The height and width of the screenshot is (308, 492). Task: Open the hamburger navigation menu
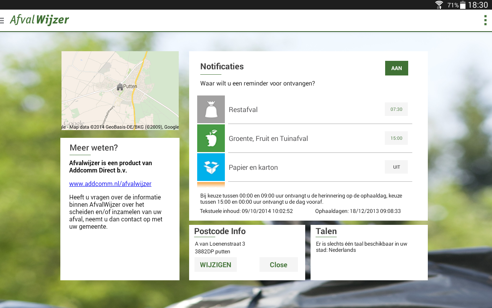point(2,20)
